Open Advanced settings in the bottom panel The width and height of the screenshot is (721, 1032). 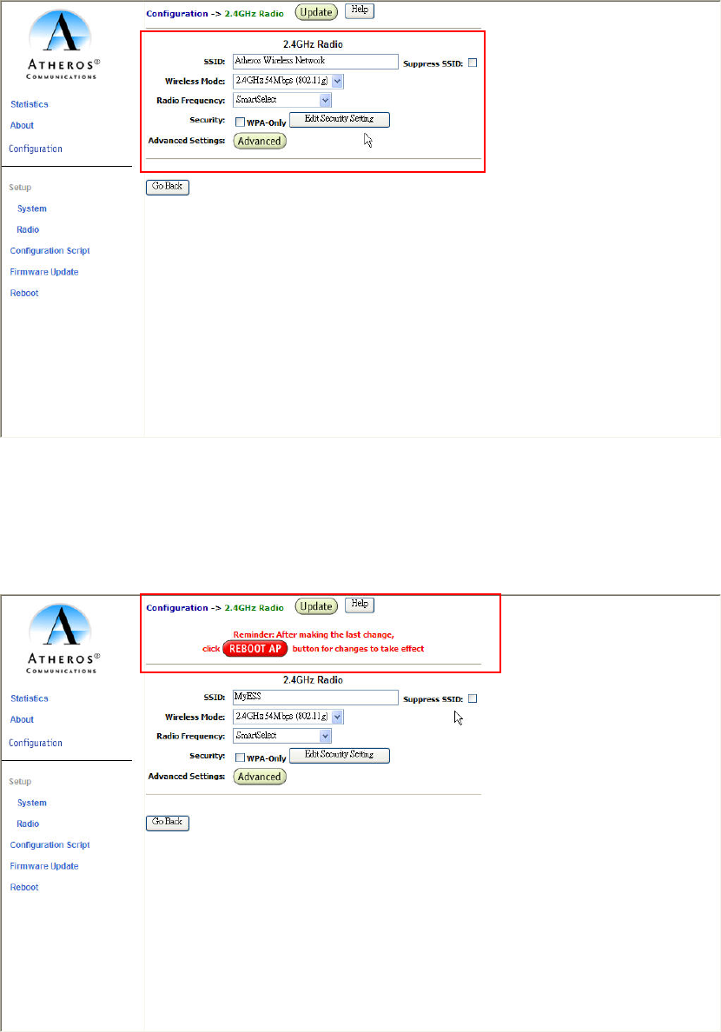coord(260,777)
